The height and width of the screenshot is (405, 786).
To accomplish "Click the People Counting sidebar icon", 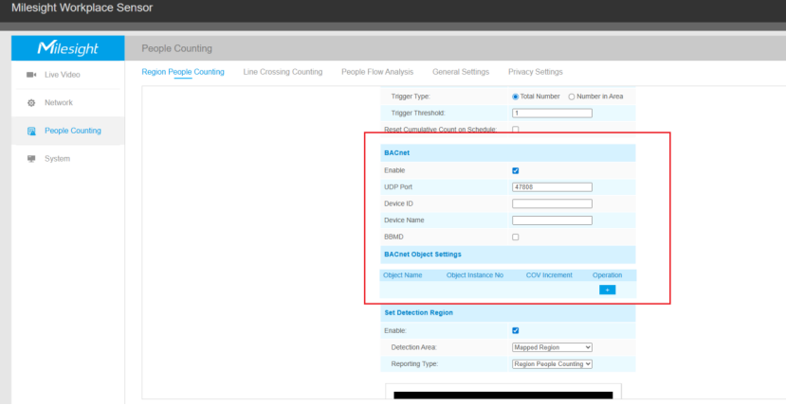I will [x=31, y=131].
